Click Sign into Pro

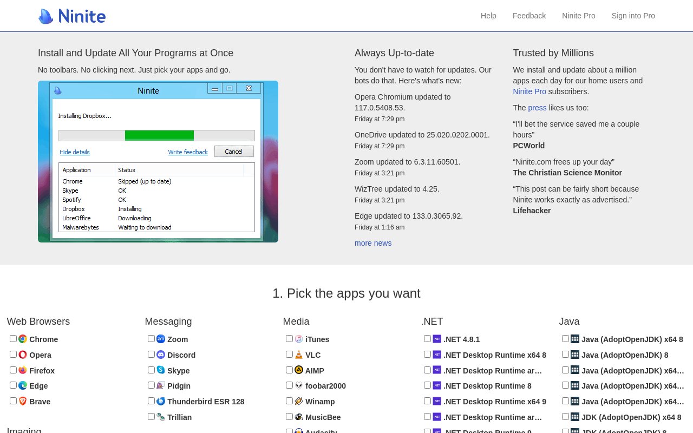(633, 16)
